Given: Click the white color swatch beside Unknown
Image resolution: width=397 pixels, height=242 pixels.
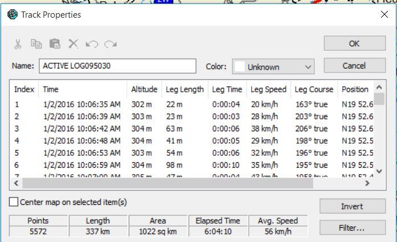Looking at the screenshot, I should coord(240,67).
